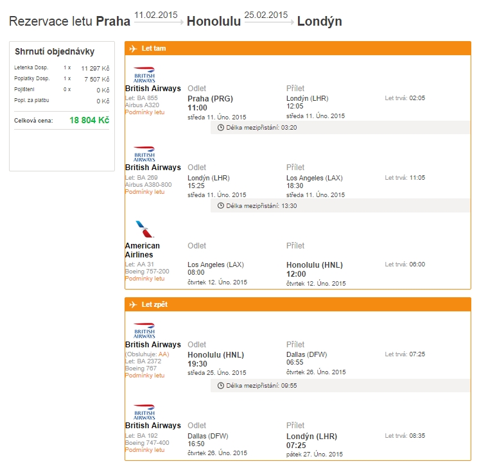The image size is (479, 468).
Task: Click the Honolulu destination in page title
Action: (214, 21)
